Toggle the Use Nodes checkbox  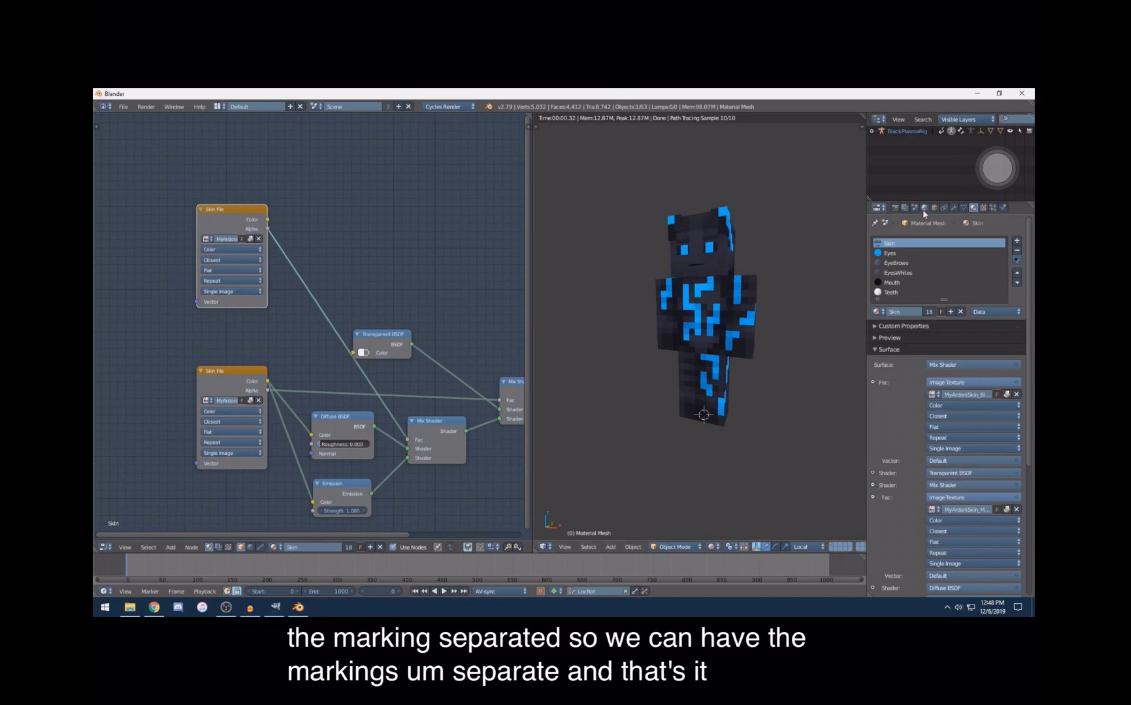[393, 547]
